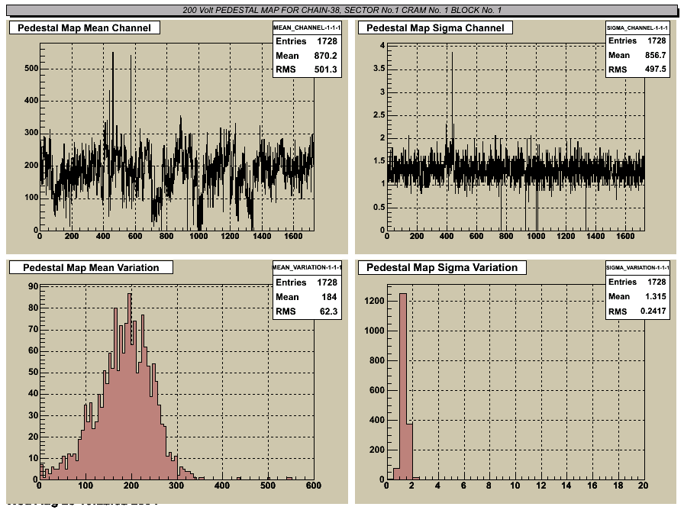This screenshot has height=510, width=684.
Task: Select the 'RMS 62.3' statistics row
Action: pos(307,311)
